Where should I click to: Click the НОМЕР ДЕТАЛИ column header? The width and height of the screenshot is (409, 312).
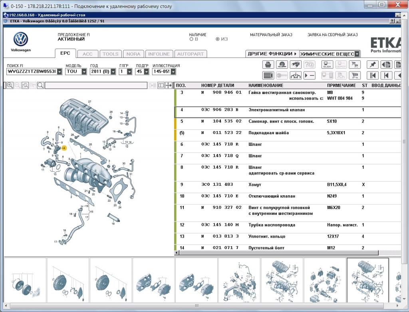point(218,85)
